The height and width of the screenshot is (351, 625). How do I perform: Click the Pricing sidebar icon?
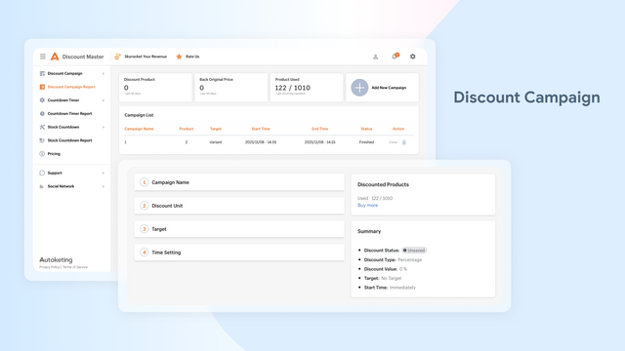[x=42, y=154]
